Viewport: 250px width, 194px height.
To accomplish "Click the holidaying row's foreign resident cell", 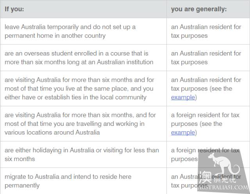I will point(205,154).
